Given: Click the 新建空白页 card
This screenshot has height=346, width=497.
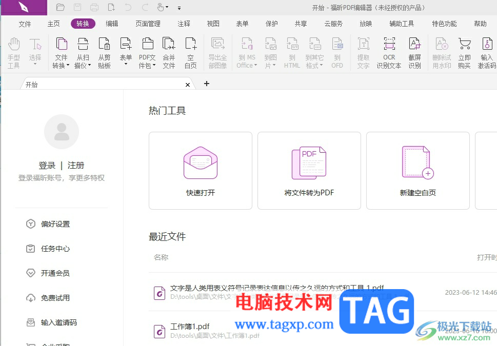Looking at the screenshot, I should pos(418,171).
